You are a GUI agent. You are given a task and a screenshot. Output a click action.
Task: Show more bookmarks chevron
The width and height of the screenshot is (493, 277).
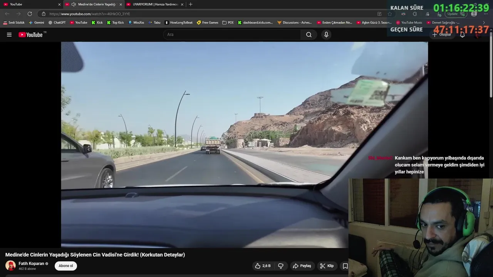point(484,23)
